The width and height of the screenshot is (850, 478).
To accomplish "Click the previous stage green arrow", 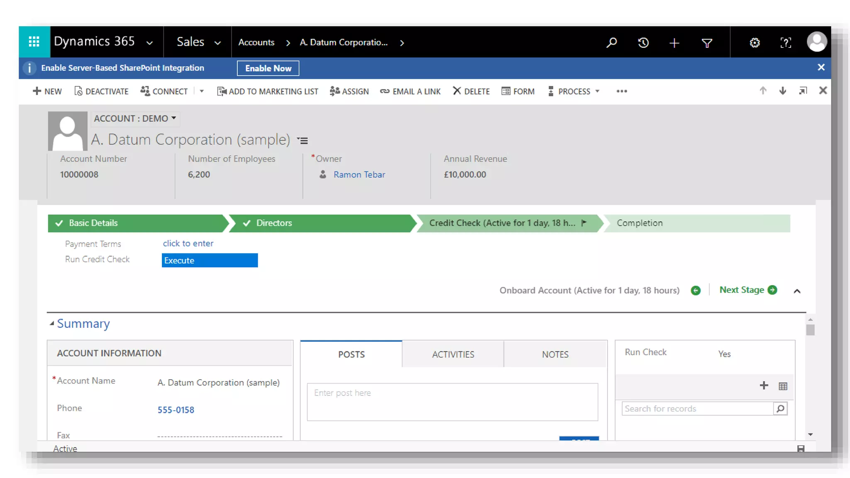I will (696, 290).
